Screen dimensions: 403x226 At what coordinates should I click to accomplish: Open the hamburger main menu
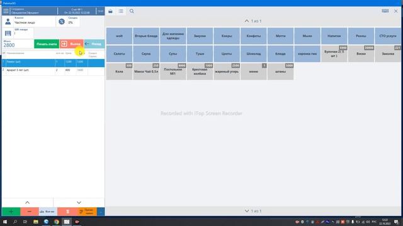pos(6,11)
